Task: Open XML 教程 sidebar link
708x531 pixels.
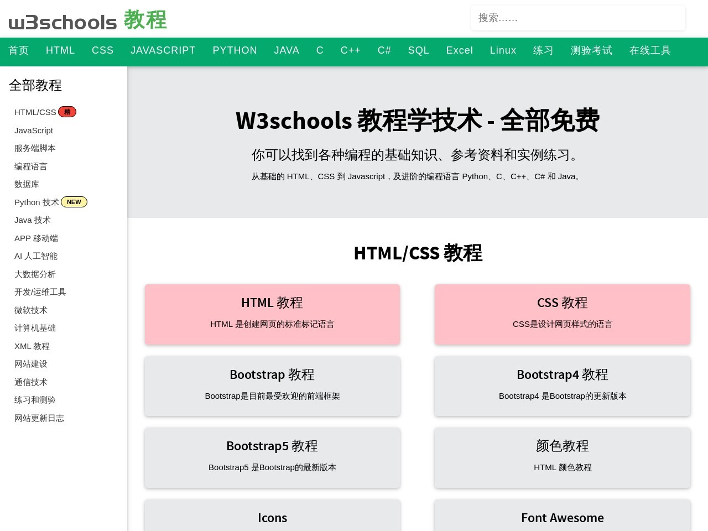Action: tap(32, 346)
